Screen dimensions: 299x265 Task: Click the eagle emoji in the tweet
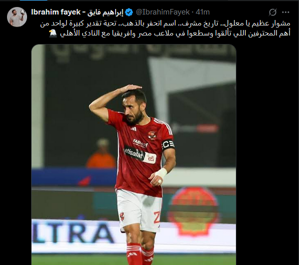point(53,33)
